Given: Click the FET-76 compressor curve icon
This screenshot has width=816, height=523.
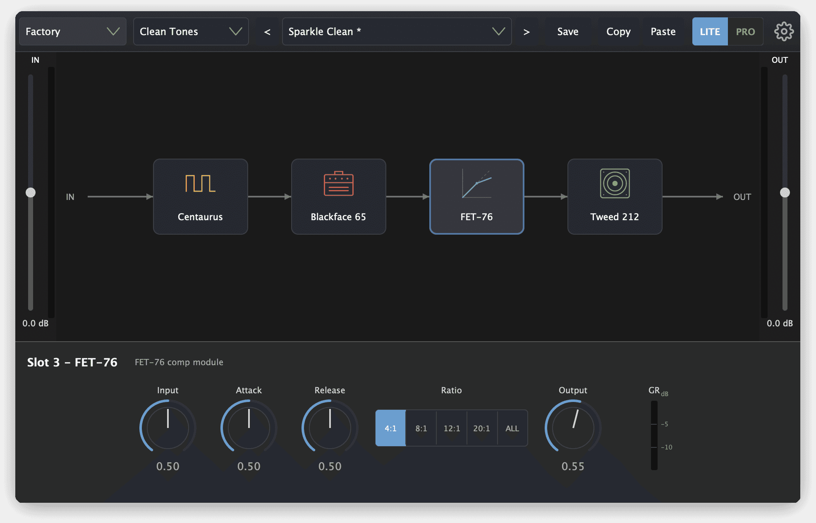Looking at the screenshot, I should click(x=476, y=183).
